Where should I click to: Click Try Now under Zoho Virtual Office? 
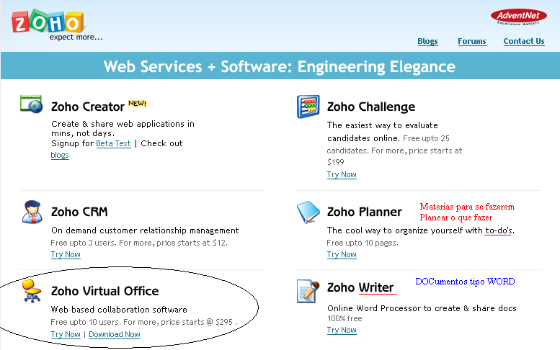[x=66, y=334]
